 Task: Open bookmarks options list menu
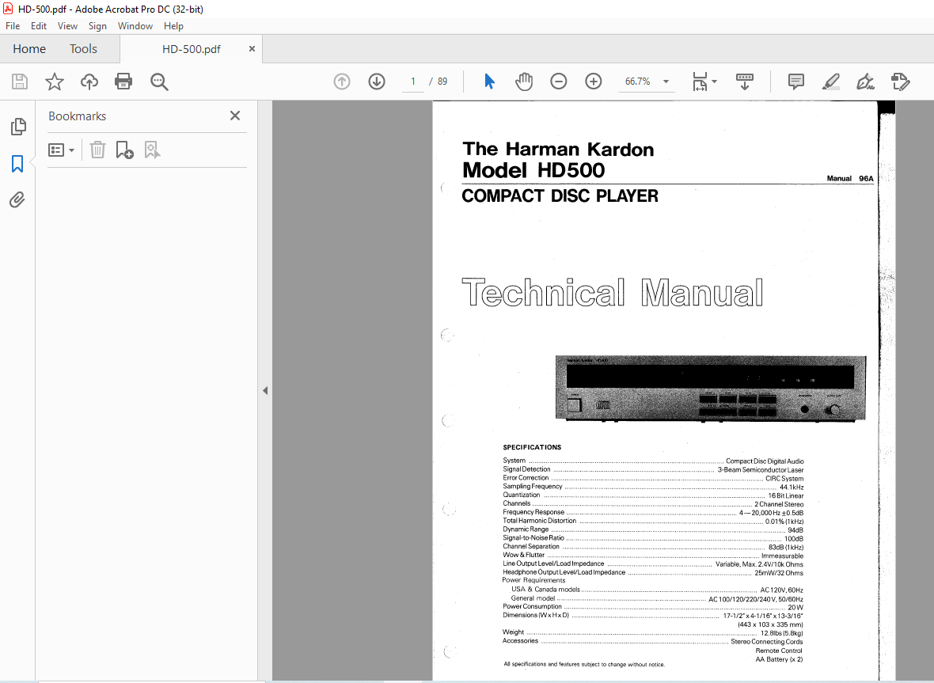coord(61,150)
